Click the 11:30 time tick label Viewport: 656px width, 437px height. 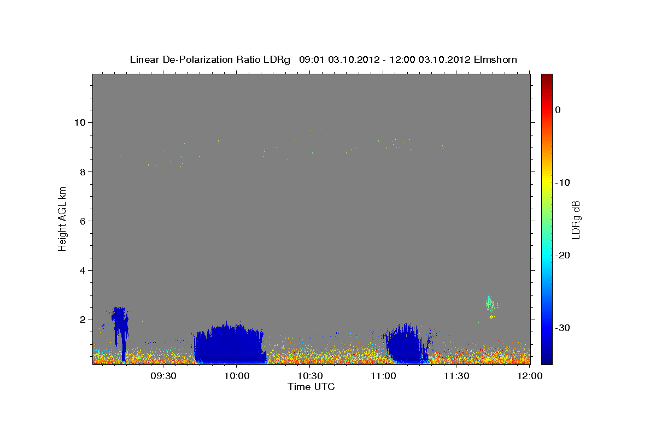[x=456, y=376]
